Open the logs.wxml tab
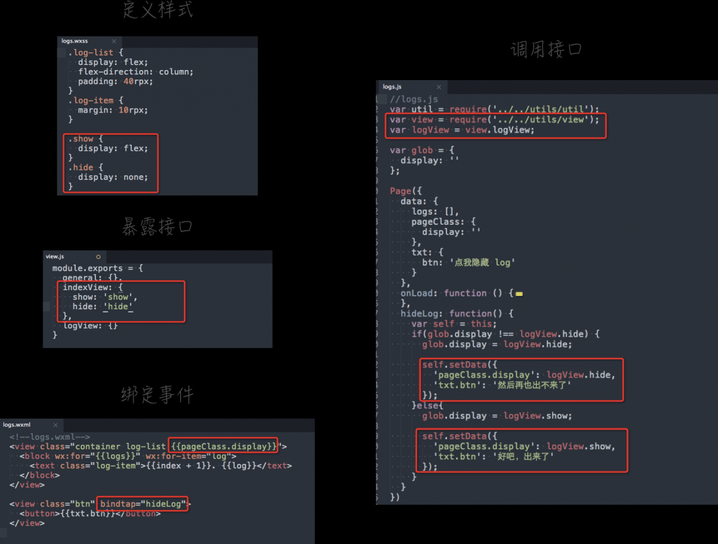The width and height of the screenshot is (718, 544). pyautogui.click(x=17, y=425)
